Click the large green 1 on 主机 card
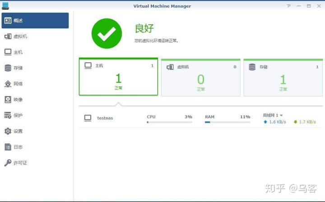The width and height of the screenshot is (325, 202). tap(118, 78)
